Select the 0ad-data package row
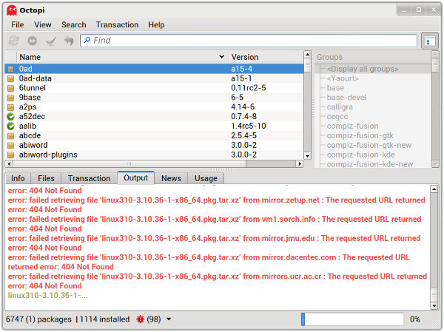This screenshot has width=444, height=332. pos(154,78)
